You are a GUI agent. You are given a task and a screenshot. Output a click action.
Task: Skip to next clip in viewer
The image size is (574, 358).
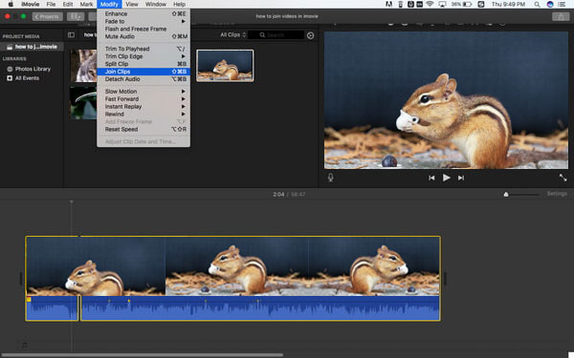461,178
